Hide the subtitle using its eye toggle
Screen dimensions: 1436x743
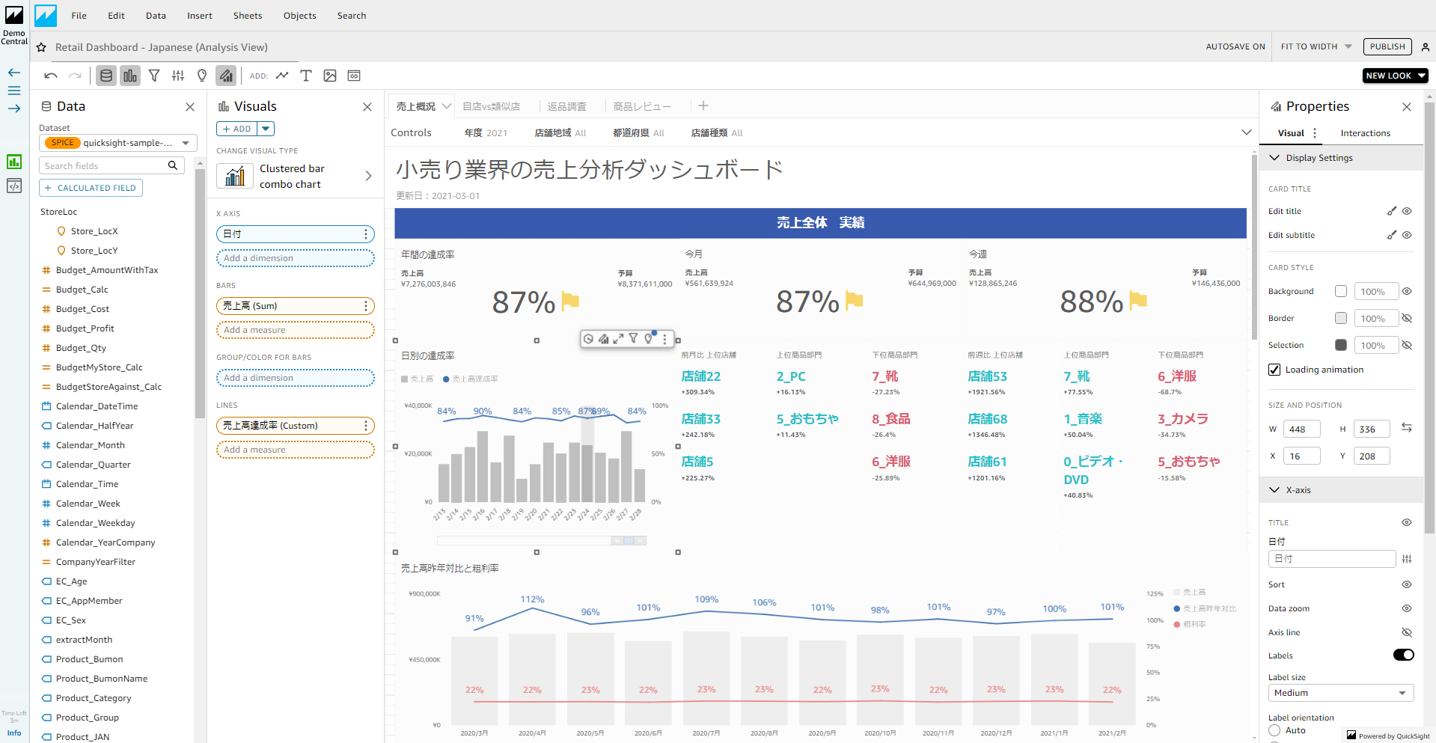pos(1407,235)
